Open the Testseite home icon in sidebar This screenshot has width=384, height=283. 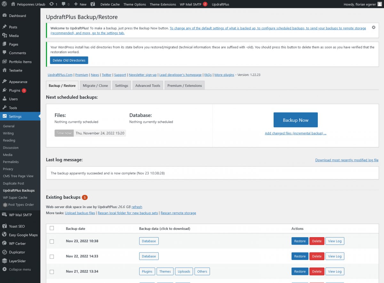tap(4, 70)
